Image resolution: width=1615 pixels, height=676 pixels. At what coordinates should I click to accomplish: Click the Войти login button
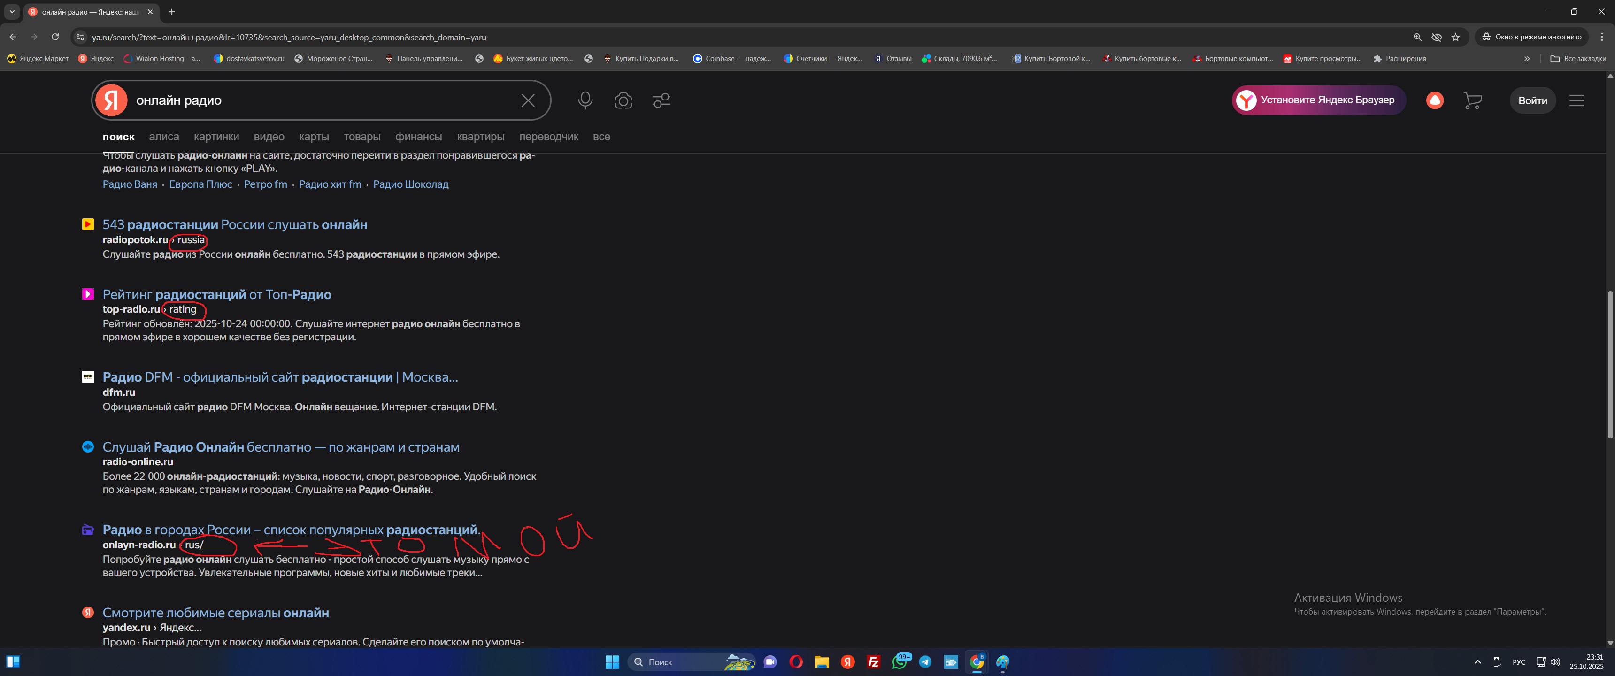tap(1532, 100)
